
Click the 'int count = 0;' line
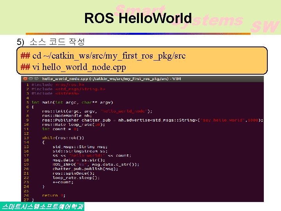click(60, 129)
